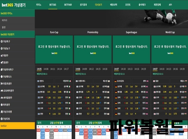Open 제휴업체 in the top menu
This screenshot has width=188, height=139.
pos(157,5)
